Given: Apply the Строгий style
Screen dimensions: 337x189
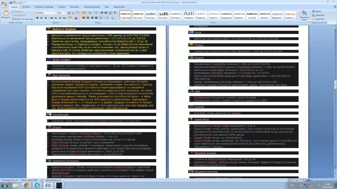Looking at the screenshot, I should click(252, 15).
